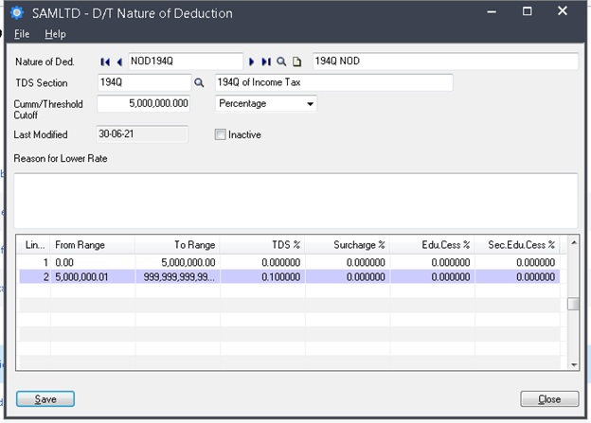
Task: Click the Sage gear icon in title bar
Action: point(17,13)
